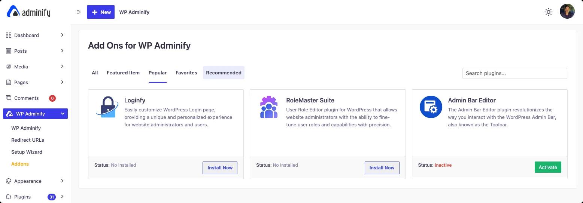Expand the Media submenu chevron
The width and height of the screenshot is (583, 203).
(x=62, y=67)
